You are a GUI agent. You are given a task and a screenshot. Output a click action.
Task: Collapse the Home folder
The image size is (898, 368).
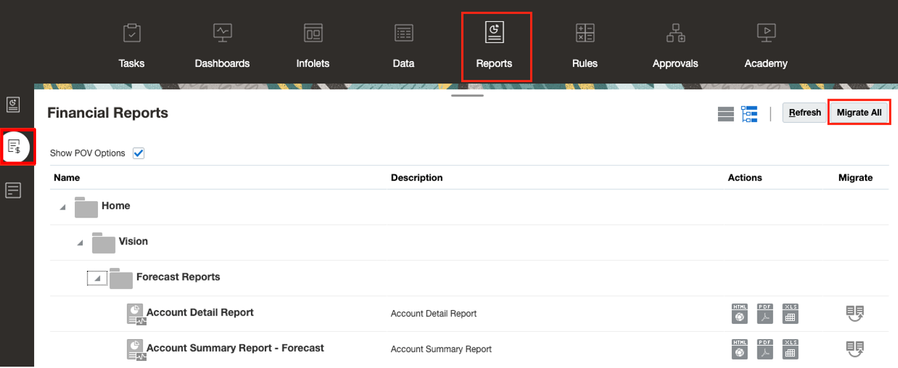click(x=63, y=207)
